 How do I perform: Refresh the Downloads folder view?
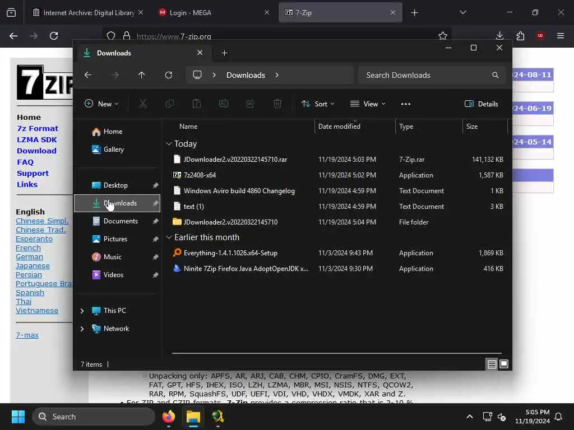coord(169,75)
